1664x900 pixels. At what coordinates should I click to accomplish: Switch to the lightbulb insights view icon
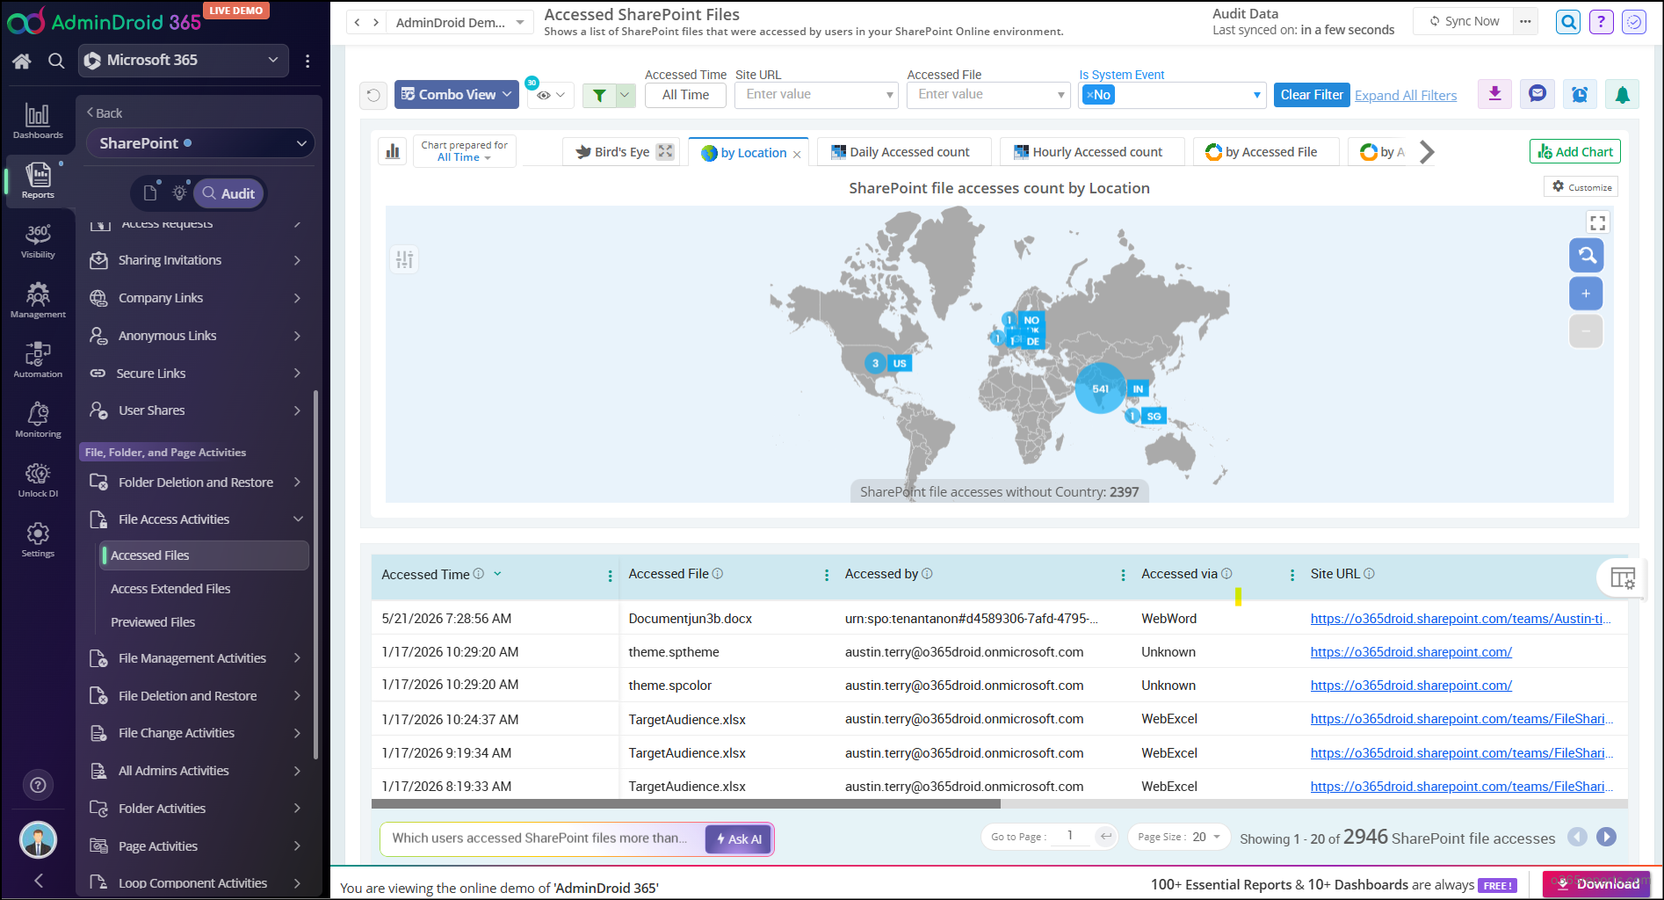click(x=180, y=193)
